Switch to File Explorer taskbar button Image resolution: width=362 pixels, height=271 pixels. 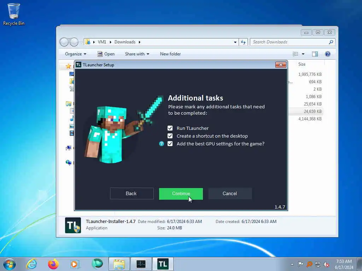(x=119, y=264)
